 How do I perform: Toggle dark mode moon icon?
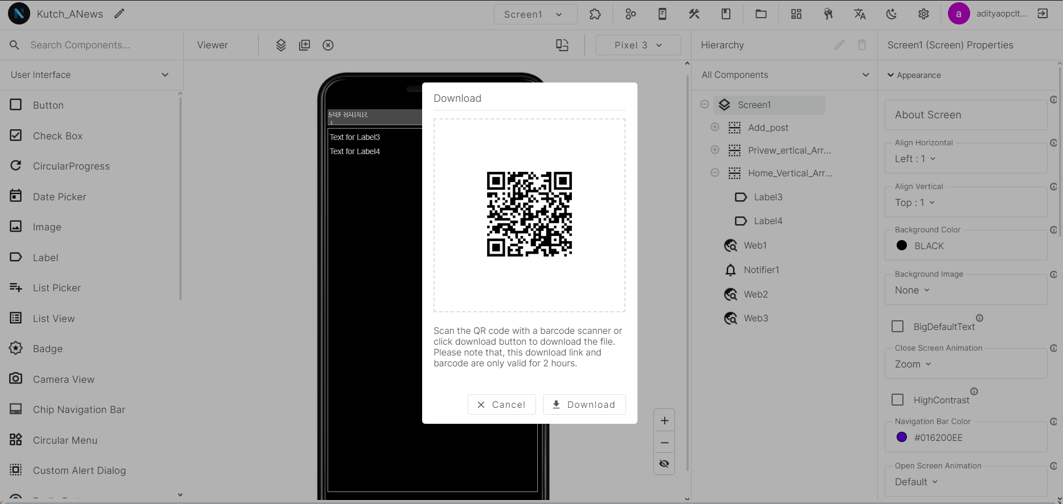(x=892, y=14)
